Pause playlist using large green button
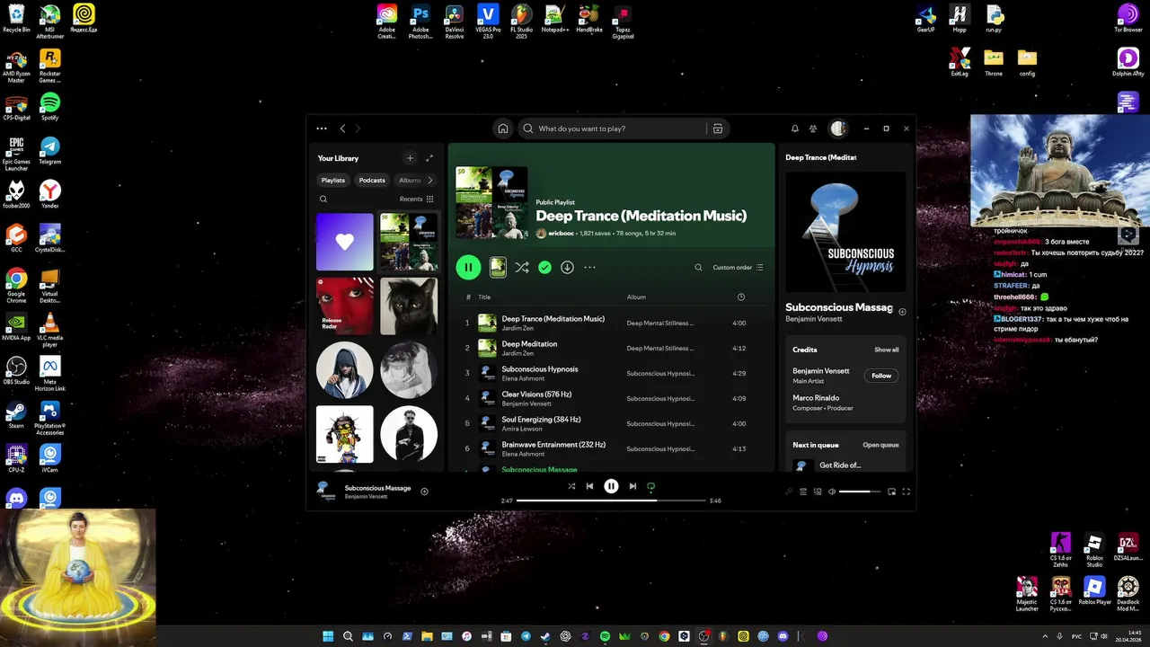The height and width of the screenshot is (647, 1150). 468,267
